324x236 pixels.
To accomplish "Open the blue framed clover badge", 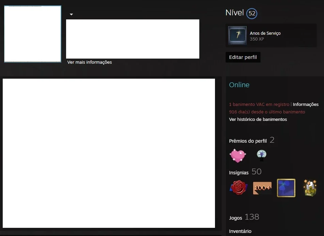I will (x=286, y=188).
